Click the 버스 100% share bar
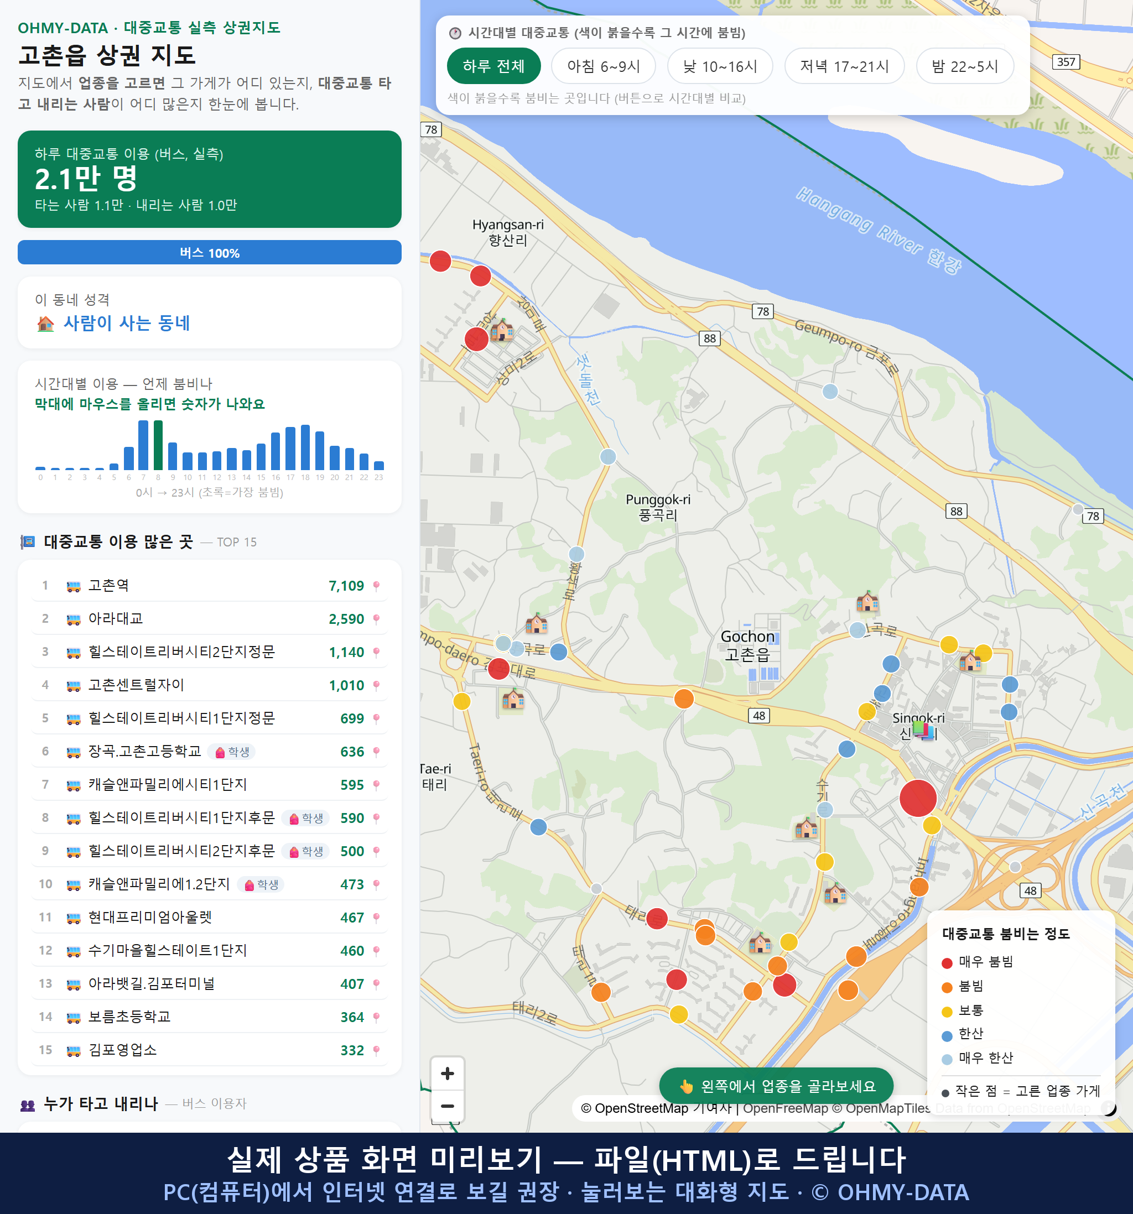Image resolution: width=1133 pixels, height=1214 pixels. 210,252
